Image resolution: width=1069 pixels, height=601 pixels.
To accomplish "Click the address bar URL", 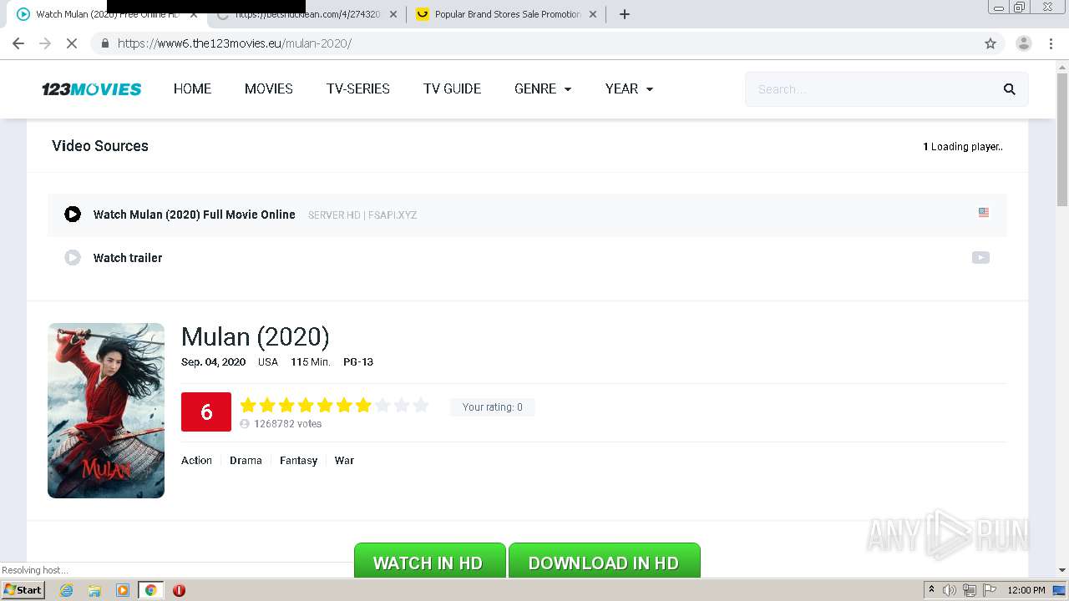I will pos(234,43).
